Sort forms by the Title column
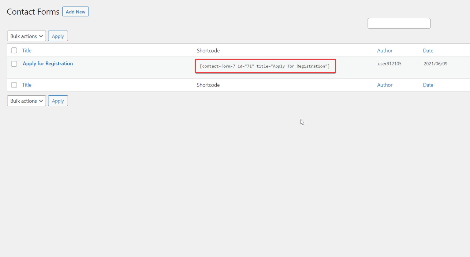 pyautogui.click(x=27, y=50)
